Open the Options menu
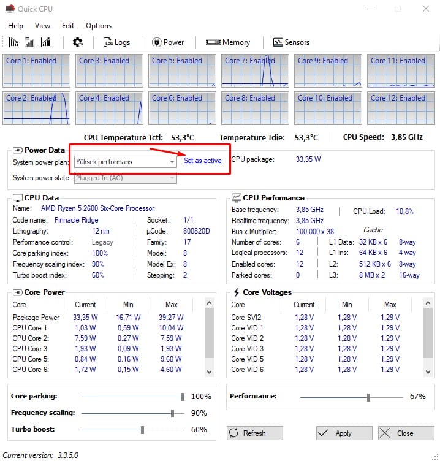The image size is (440, 461). pos(99,26)
